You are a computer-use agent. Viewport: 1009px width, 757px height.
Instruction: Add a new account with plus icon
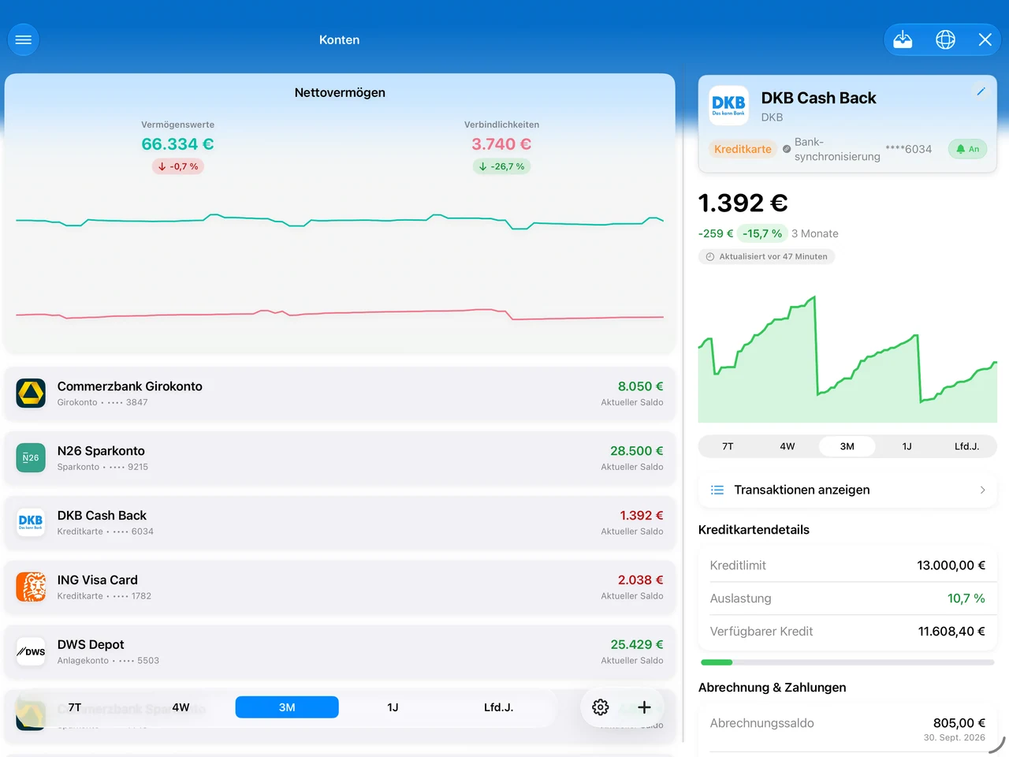pos(644,707)
